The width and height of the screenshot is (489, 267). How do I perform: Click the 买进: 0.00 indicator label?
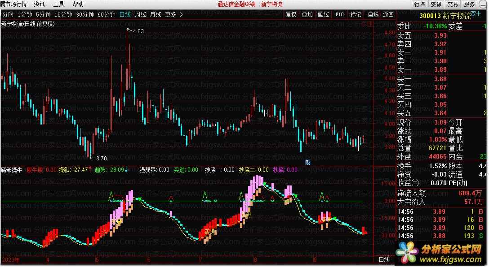(x=186, y=170)
